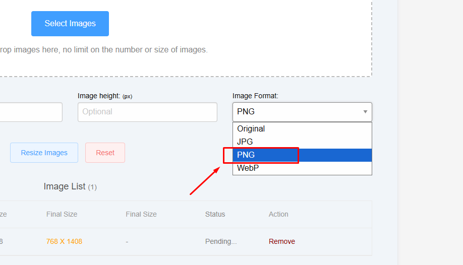Click the Status column header

point(215,214)
